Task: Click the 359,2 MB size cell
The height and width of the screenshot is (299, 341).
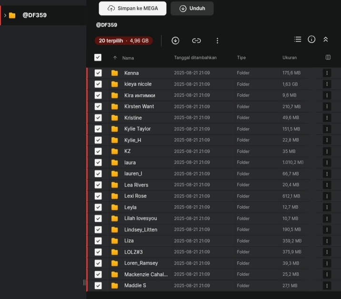Action: pyautogui.click(x=292, y=241)
